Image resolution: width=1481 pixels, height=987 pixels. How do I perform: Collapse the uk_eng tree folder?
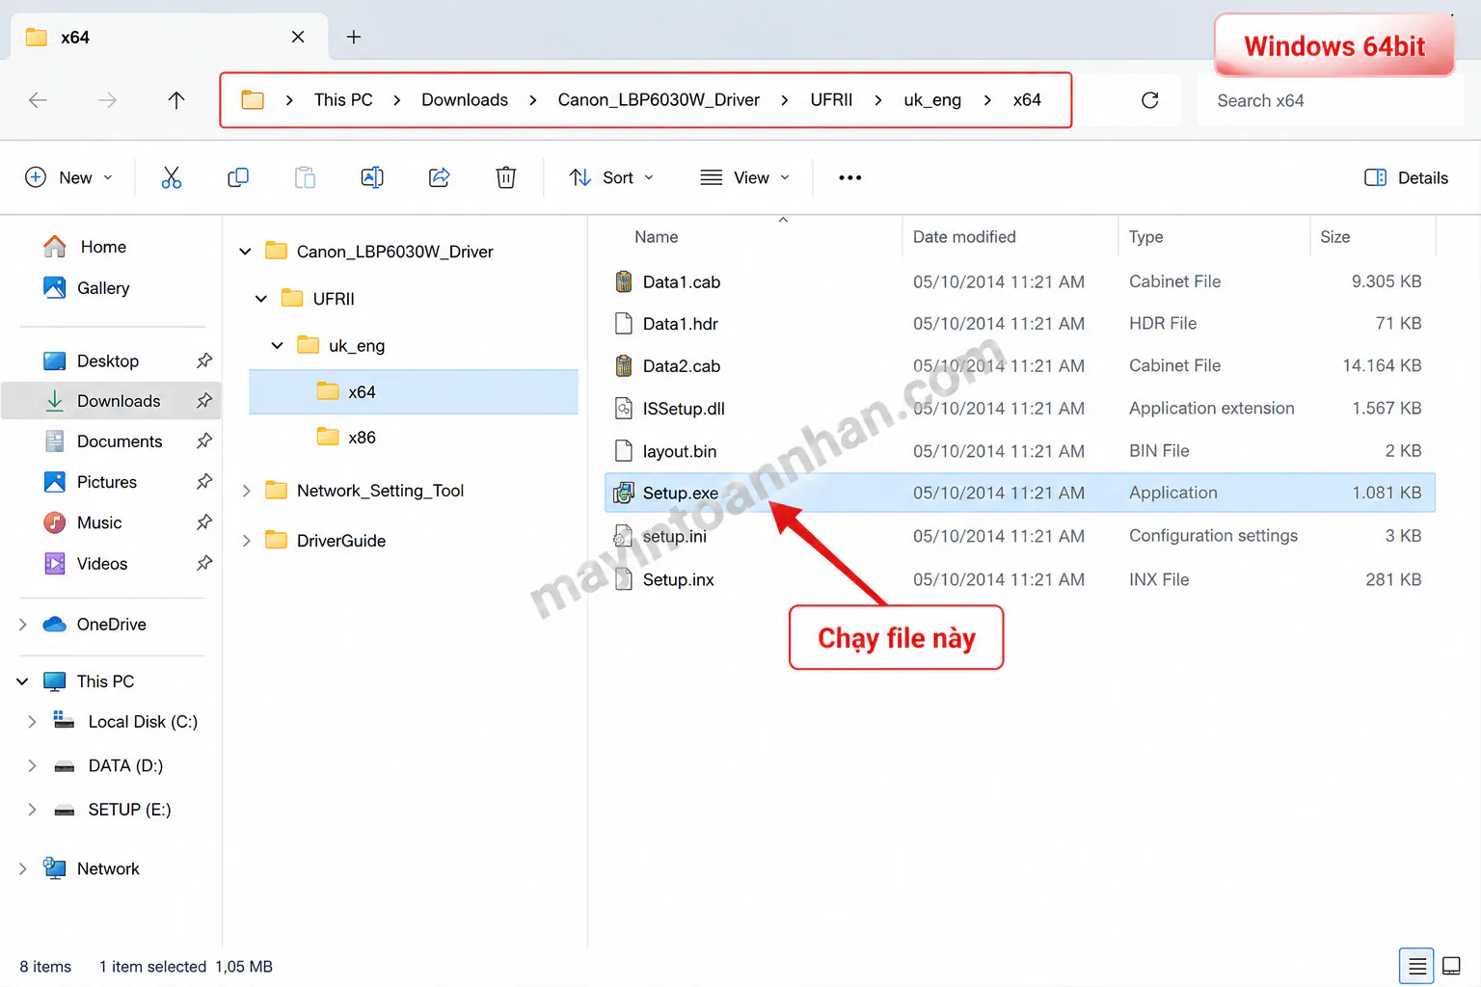[x=278, y=345]
